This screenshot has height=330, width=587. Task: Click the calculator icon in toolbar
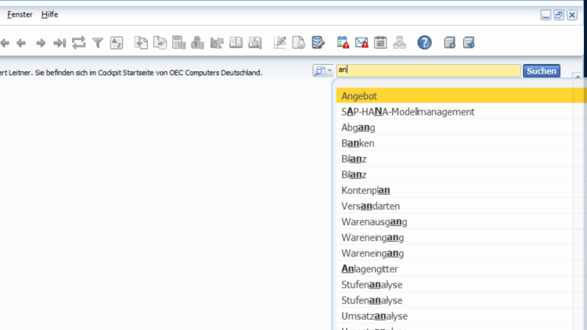pyautogui.click(x=178, y=43)
